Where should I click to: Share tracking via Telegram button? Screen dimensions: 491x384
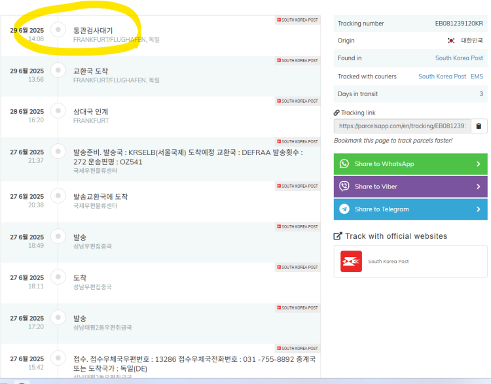(x=410, y=209)
